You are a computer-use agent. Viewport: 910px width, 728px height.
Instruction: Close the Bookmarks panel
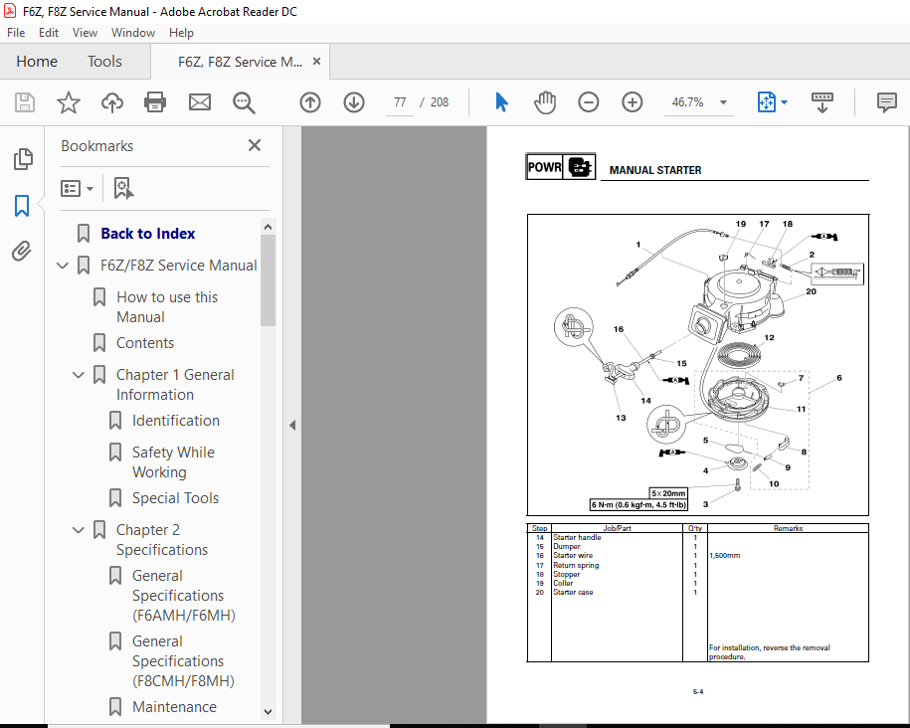coord(255,145)
